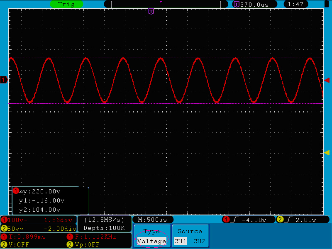Click the Δy:220.00v cursor readout
This screenshot has width=332, height=249.
tap(40, 191)
